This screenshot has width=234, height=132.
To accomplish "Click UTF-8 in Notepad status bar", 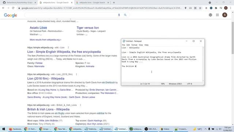I will [x=189, y=84].
